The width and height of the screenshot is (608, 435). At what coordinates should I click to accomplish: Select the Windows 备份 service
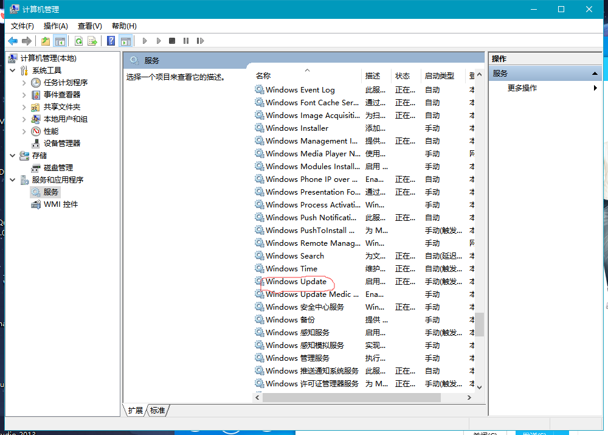(290, 320)
